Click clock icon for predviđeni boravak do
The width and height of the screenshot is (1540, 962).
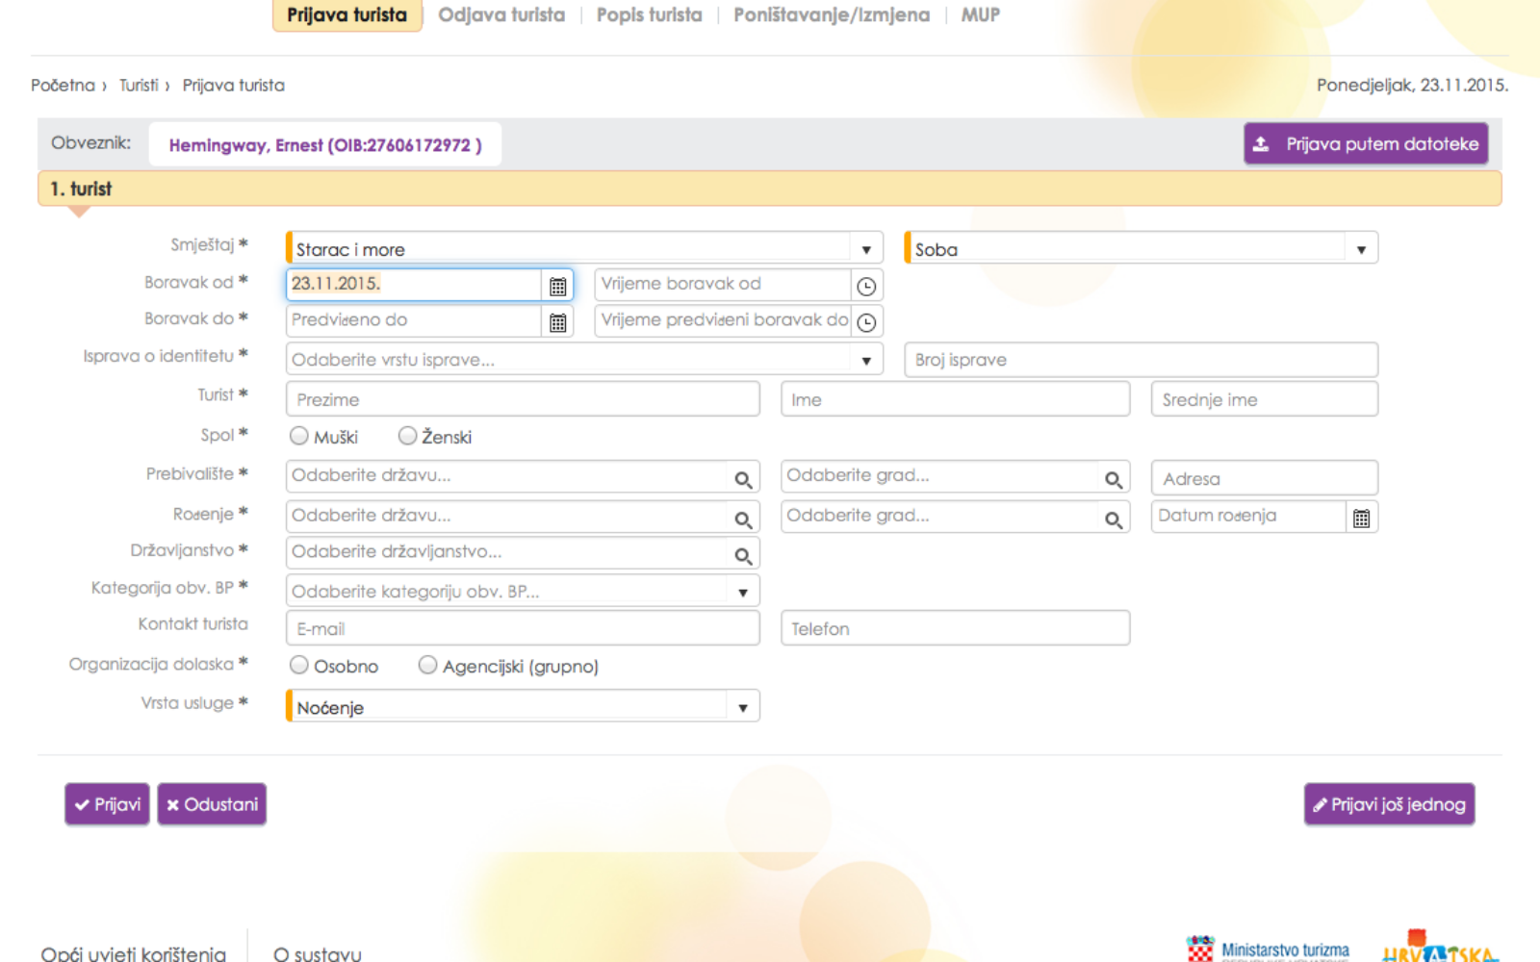(866, 322)
